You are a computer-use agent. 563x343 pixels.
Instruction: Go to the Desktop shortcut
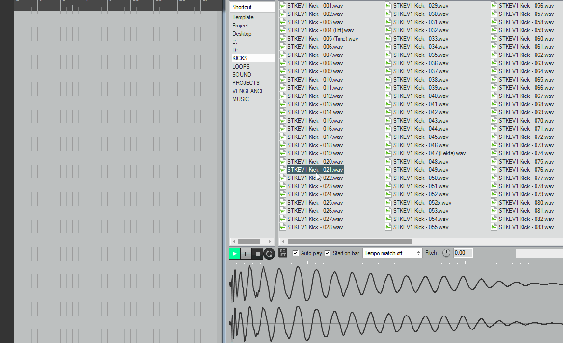[x=242, y=34]
